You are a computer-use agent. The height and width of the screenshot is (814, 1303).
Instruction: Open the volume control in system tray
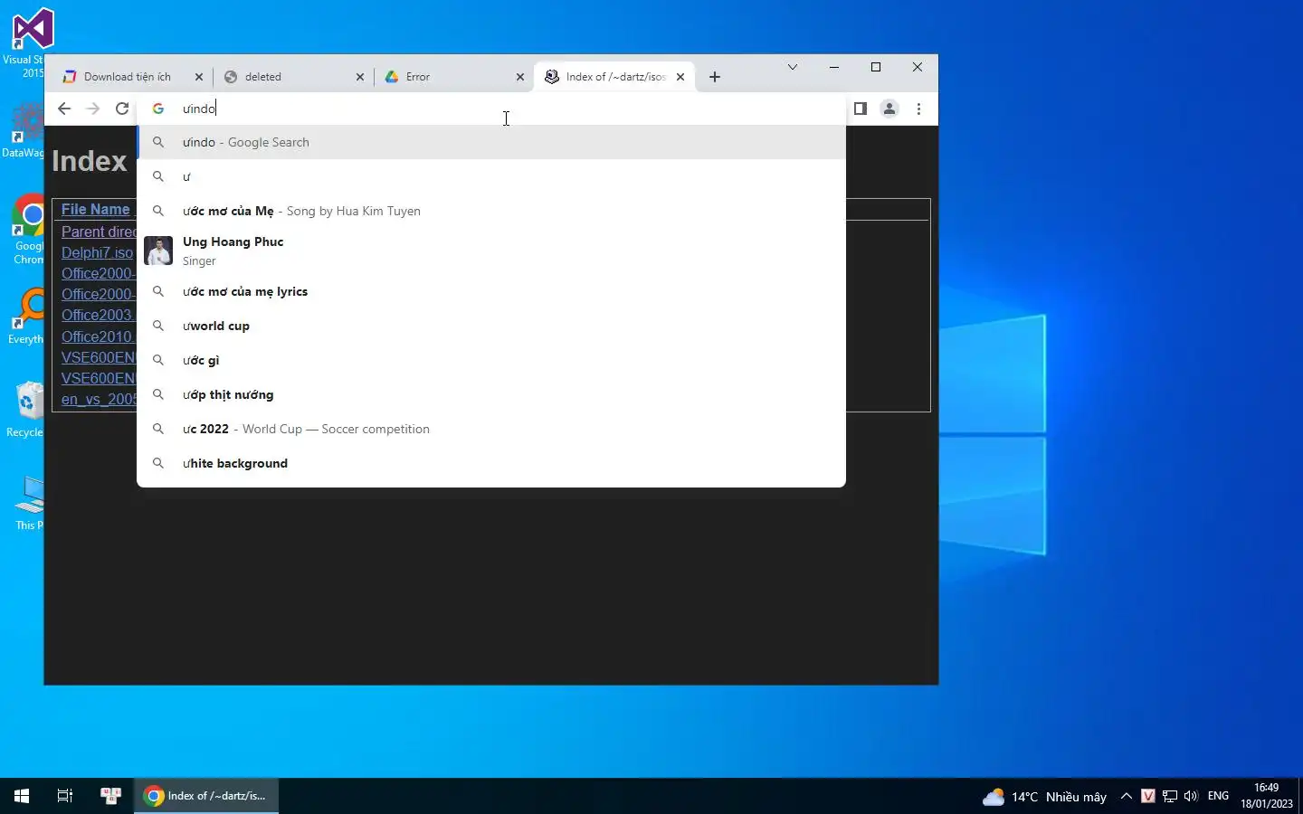[1191, 796]
